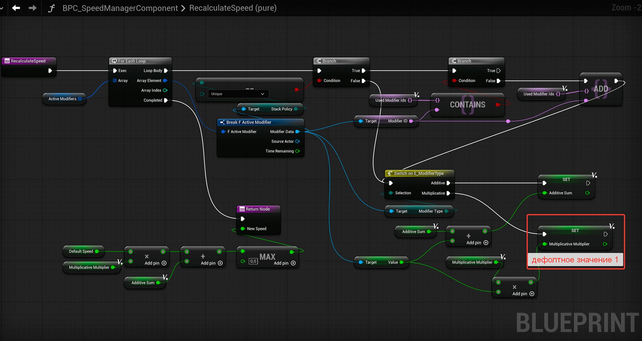Viewport: 642px width, 341px height.
Task: Click the Return Node exec input pin
Action: point(243,219)
